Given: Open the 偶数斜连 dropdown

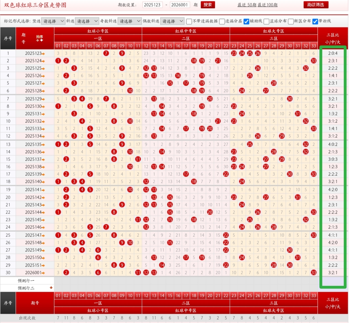Looking at the screenshot, I should click(172, 21).
